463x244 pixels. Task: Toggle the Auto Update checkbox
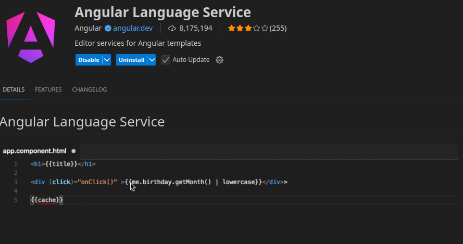pos(166,60)
